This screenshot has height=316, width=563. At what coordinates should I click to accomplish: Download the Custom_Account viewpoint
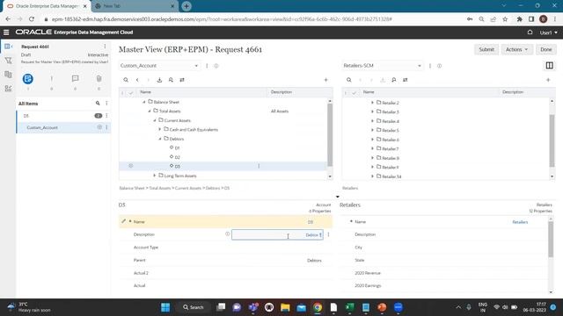159,80
